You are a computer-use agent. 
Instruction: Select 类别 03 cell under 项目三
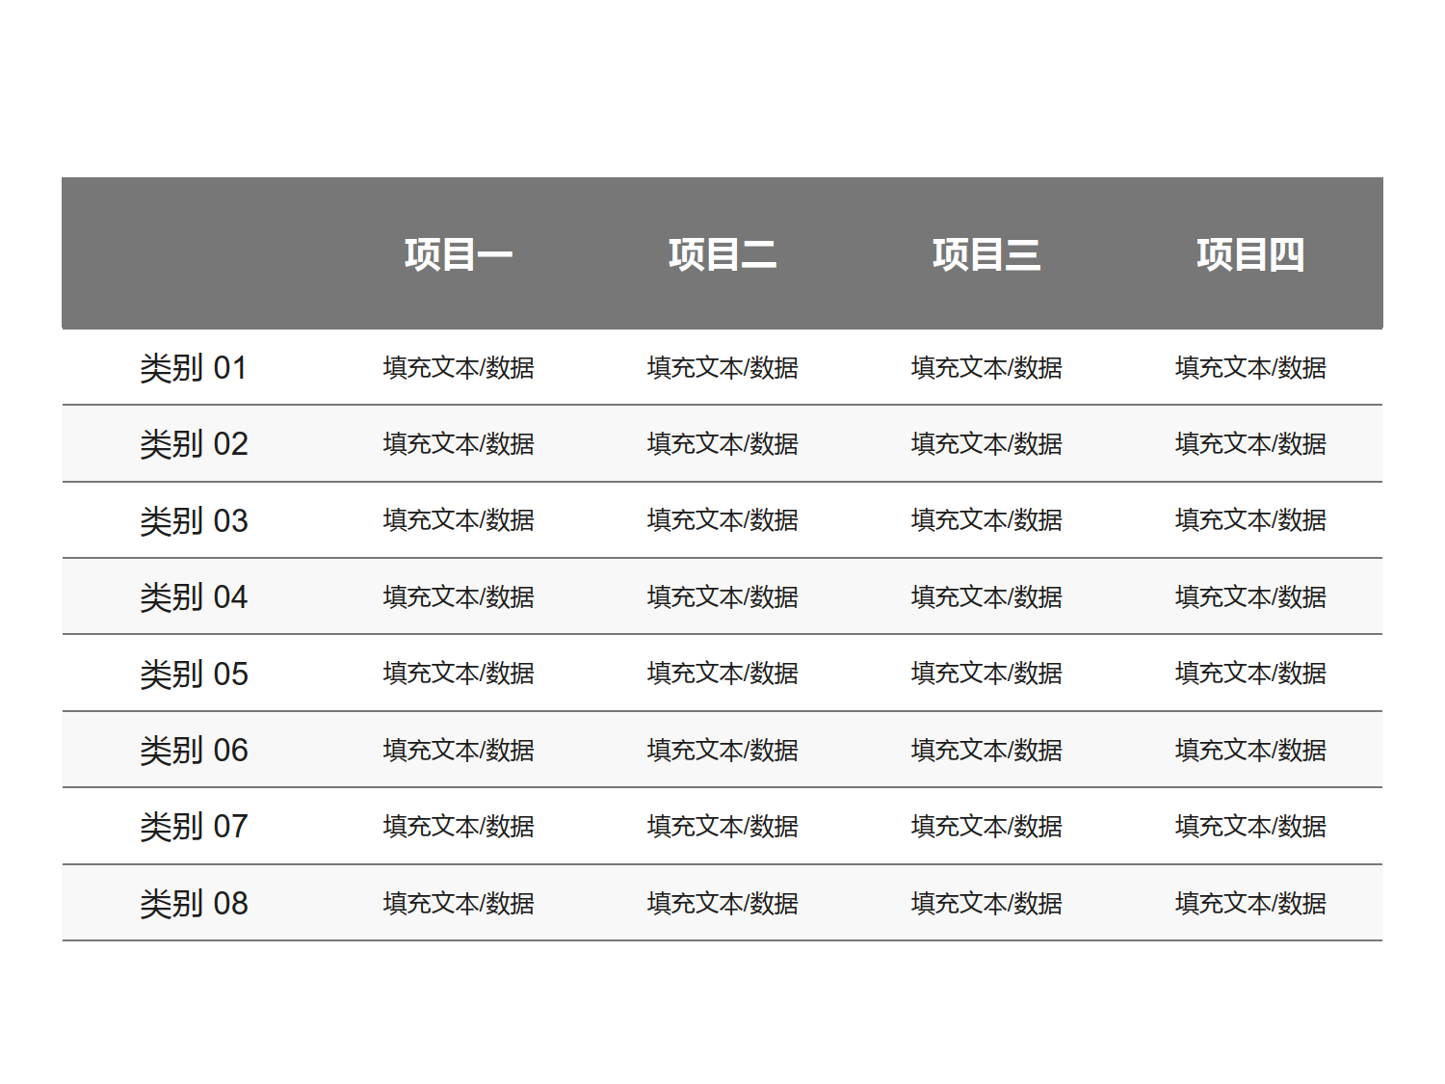point(986,519)
